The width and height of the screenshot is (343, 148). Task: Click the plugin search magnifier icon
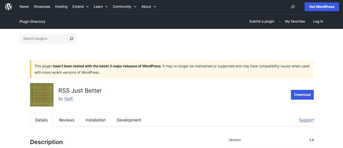point(71,39)
